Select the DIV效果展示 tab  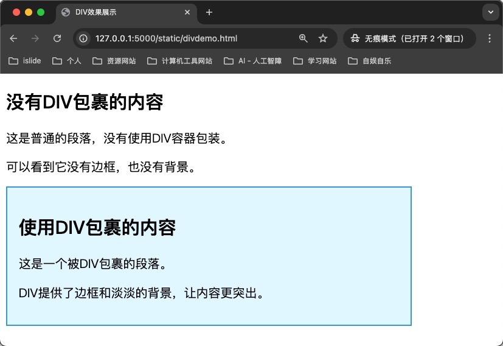point(127,13)
